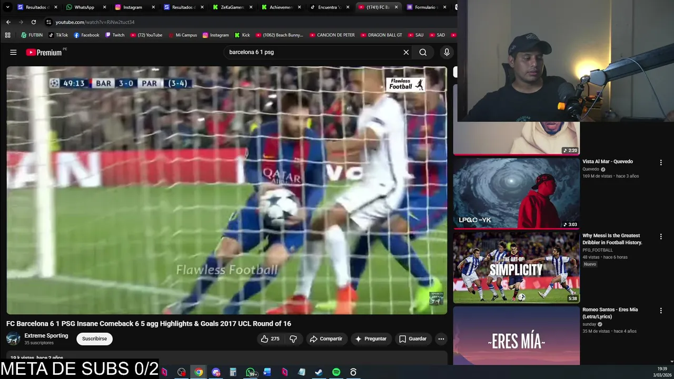Screen dimensions: 674x379
Task: Open (72) YouTube bookmark
Action: pos(146,35)
